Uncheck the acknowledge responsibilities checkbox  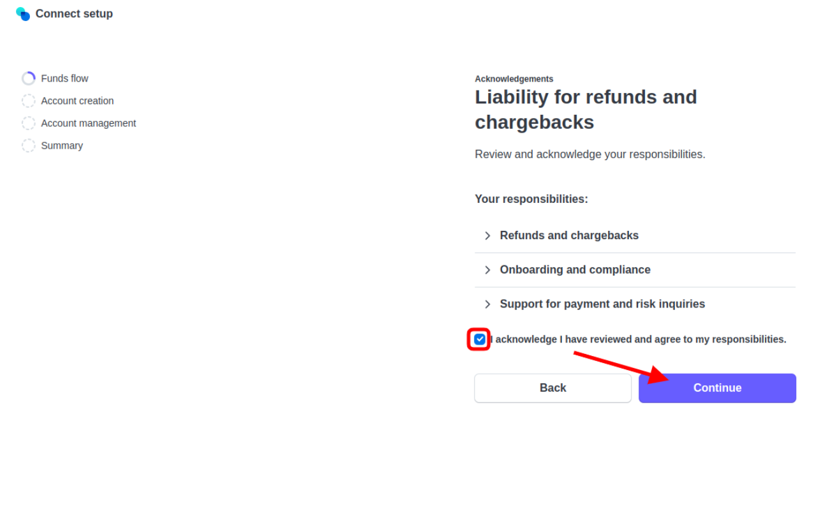click(x=480, y=339)
